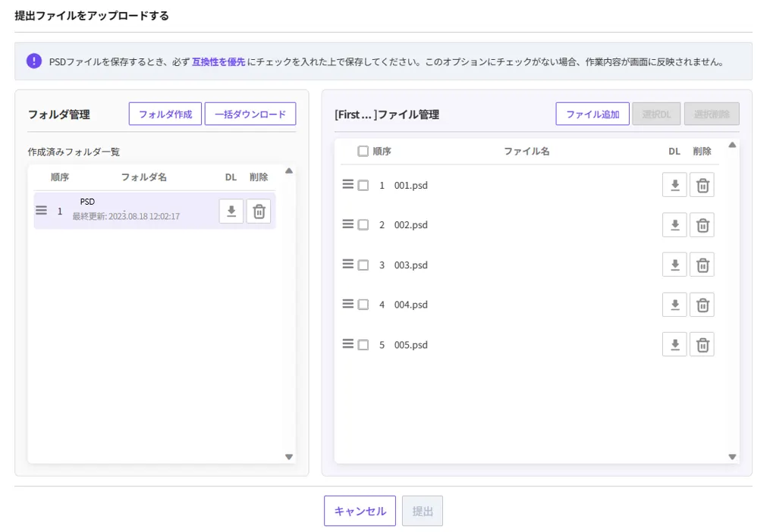This screenshot has height=532, width=770.
Task: Delete the PSD folder via trash icon
Action: (x=259, y=211)
